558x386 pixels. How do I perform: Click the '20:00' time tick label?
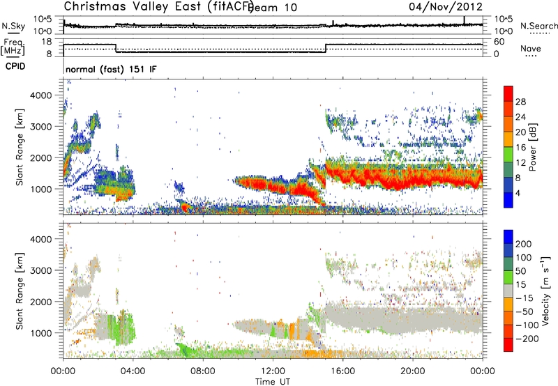(x=413, y=371)
